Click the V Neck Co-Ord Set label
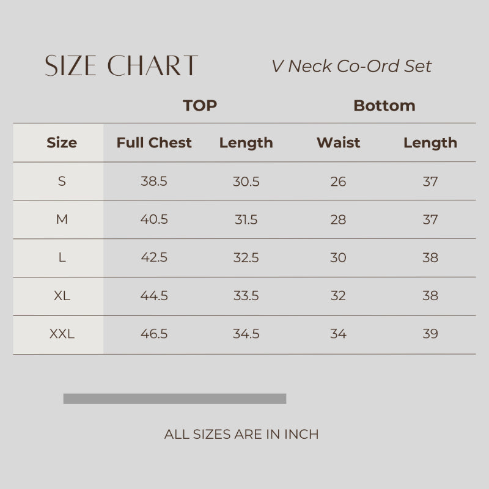Screen dimensions: 489x489 (351, 66)
